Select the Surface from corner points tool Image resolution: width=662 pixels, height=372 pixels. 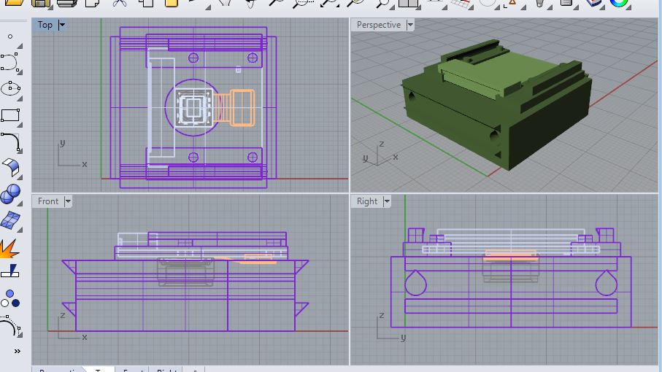pyautogui.click(x=11, y=220)
